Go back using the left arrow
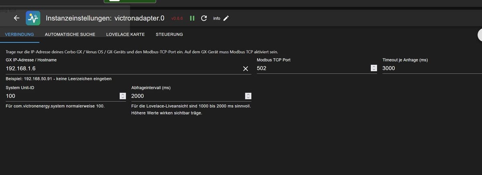This screenshot has height=175, width=482. [x=16, y=18]
